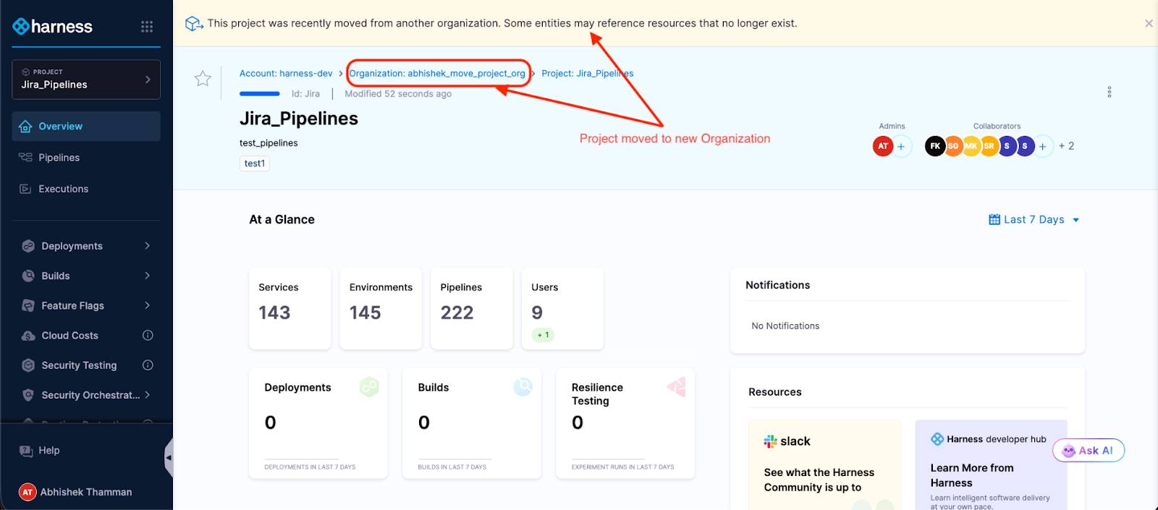
Task: Open Cloud Costs module
Action: pos(69,336)
